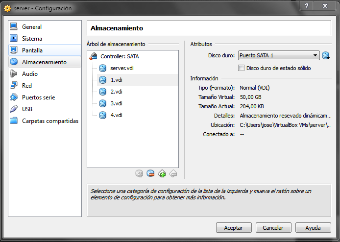Select 3.vdi disk in storage tree
Screen dimensions: 340x242
[x=116, y=103]
